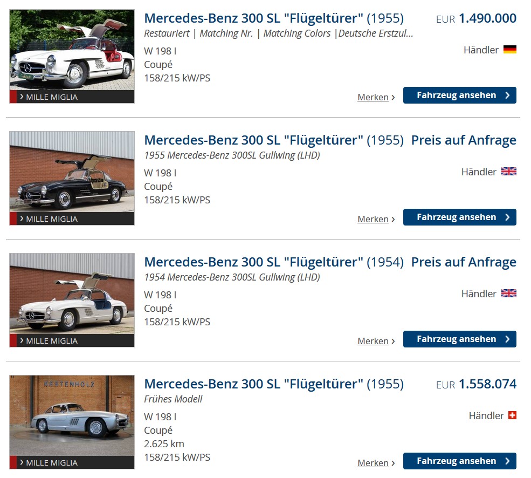
Task: Click Merken for the Frühes Modell listing
Action: [x=376, y=463]
